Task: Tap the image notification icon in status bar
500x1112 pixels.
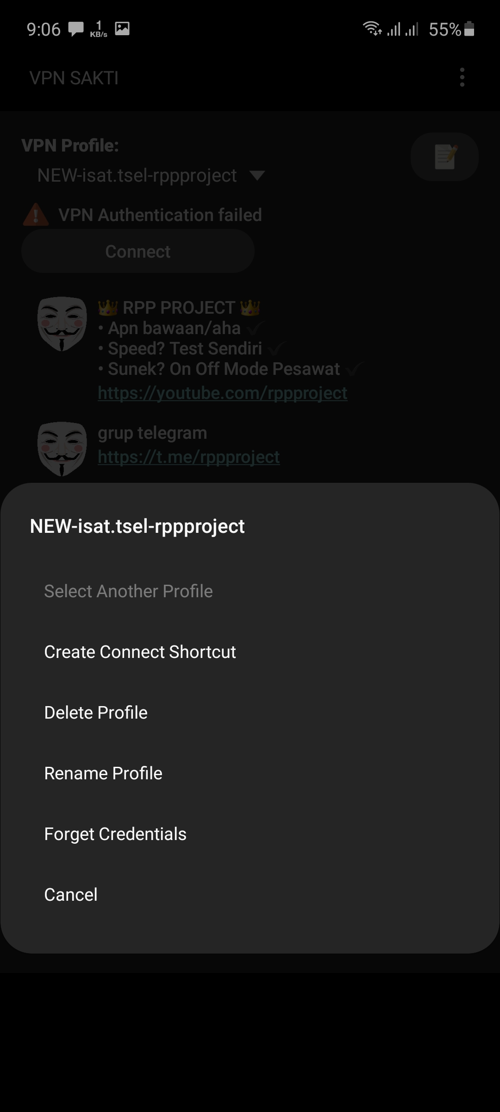Action: (x=122, y=29)
